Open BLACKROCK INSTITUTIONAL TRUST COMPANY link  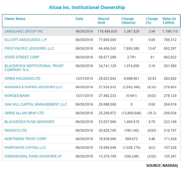(x=34, y=68)
